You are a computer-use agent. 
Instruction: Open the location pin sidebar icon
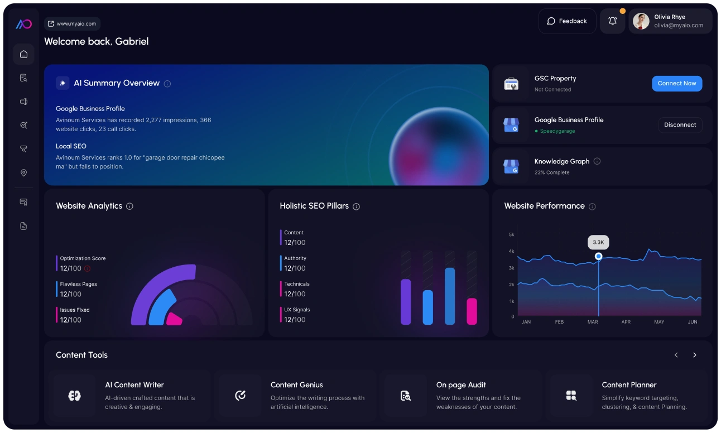coord(23,173)
